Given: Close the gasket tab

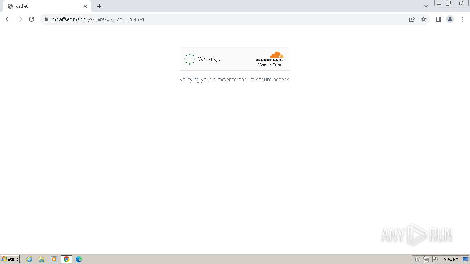Looking at the screenshot, I should tap(85, 6).
